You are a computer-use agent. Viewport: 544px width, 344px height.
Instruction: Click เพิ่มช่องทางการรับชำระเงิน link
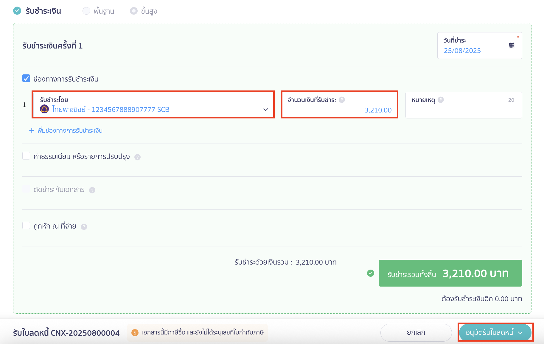66,131
